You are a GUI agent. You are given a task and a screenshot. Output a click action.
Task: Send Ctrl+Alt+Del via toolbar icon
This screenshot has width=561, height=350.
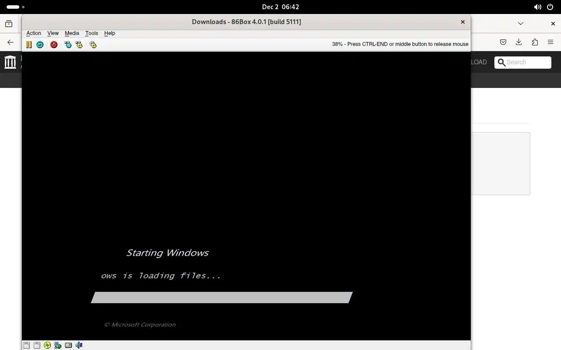coord(68,44)
